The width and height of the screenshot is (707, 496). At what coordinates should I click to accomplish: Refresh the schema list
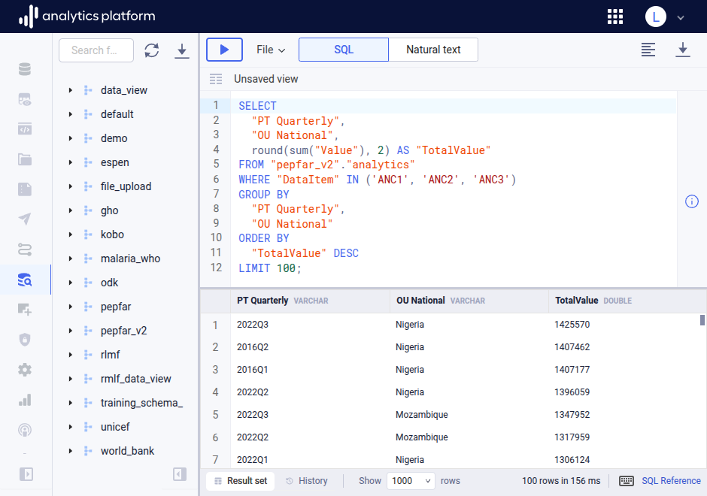pos(151,50)
